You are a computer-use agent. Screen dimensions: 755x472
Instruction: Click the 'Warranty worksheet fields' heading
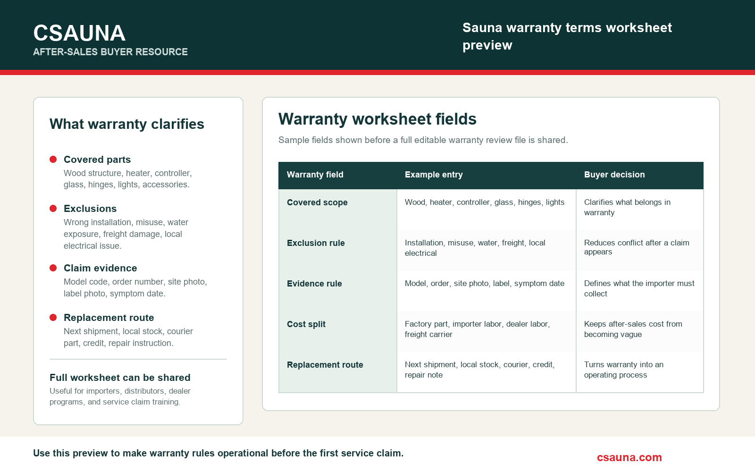pyautogui.click(x=377, y=119)
